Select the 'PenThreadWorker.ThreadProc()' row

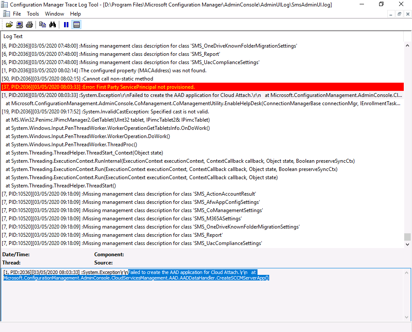[203, 144]
